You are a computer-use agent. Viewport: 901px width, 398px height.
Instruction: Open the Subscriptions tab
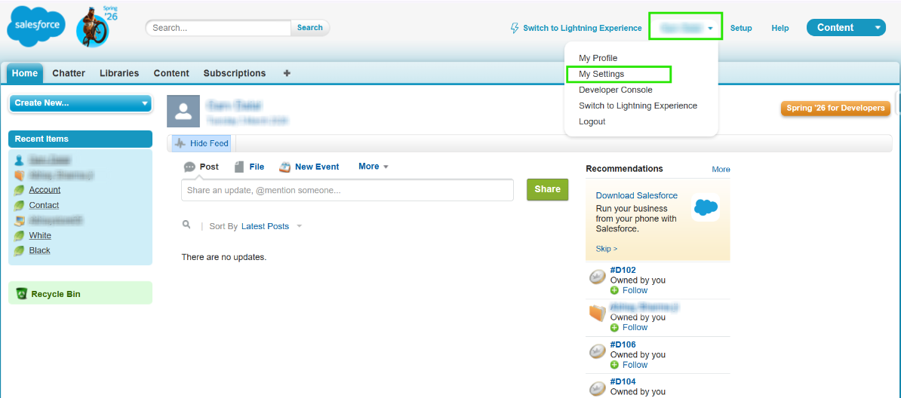[235, 74]
